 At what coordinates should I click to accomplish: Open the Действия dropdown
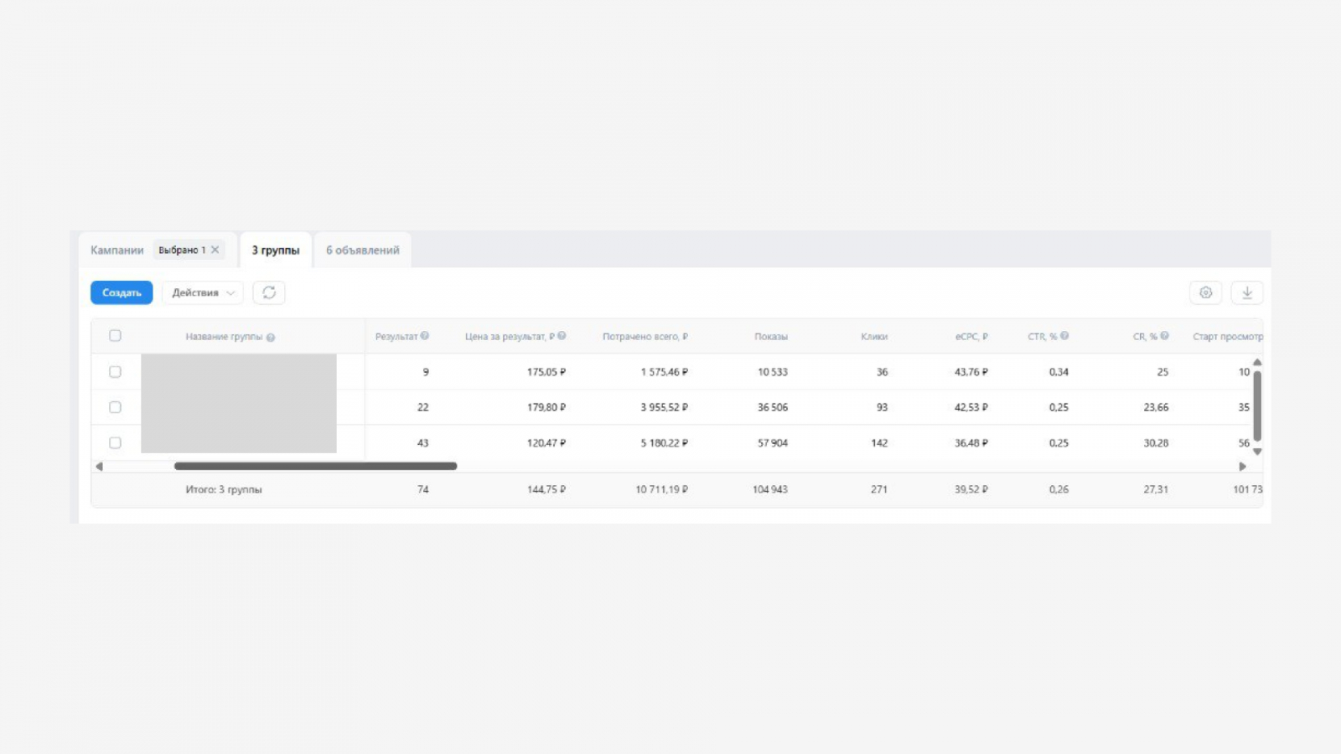pyautogui.click(x=203, y=292)
